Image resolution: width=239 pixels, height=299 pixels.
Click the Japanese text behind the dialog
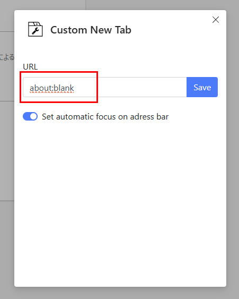pos(7,57)
